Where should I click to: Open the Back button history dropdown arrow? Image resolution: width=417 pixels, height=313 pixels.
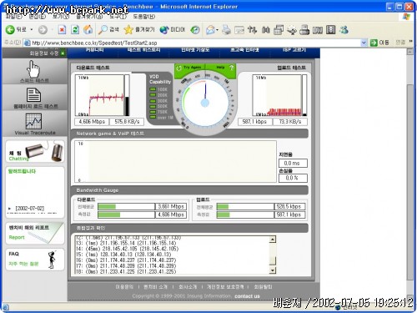(x=32, y=30)
